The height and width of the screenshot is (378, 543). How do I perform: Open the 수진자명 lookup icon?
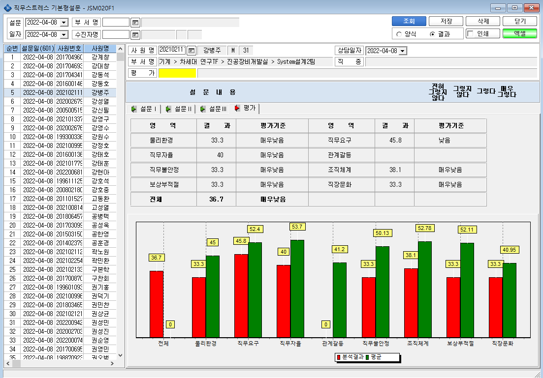(135, 35)
